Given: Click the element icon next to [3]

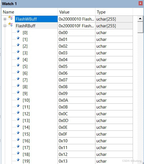Looking at the screenshot, I should 18,52.
